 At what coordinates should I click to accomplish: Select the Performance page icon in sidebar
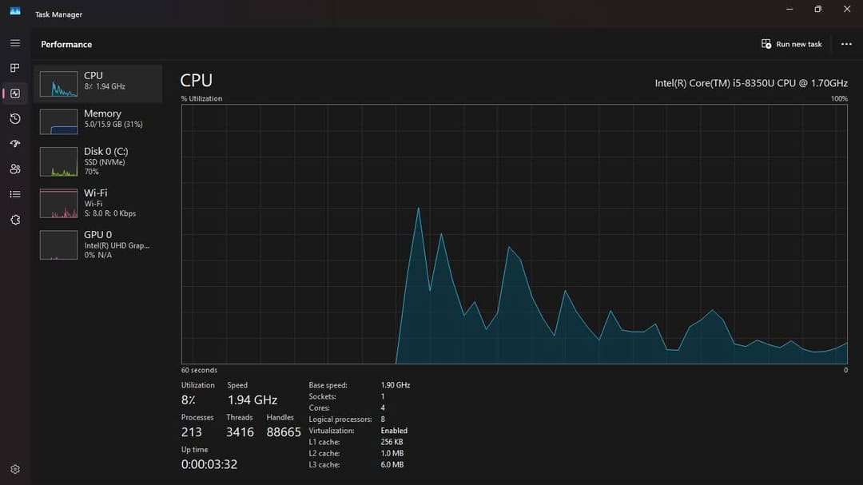tap(15, 93)
